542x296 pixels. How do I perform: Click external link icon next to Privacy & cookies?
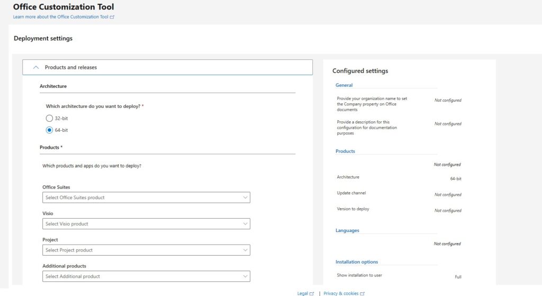pos(362,293)
